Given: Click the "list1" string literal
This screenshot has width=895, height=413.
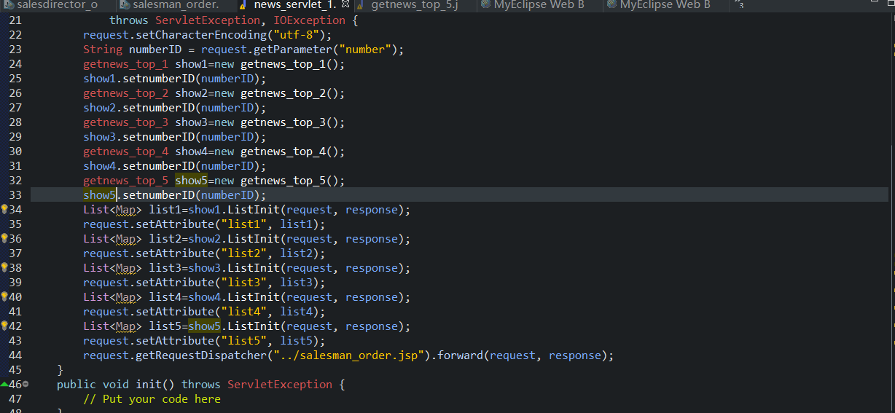Looking at the screenshot, I should click(x=244, y=224).
